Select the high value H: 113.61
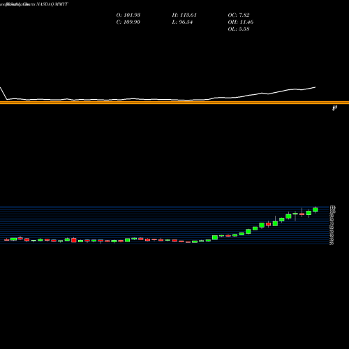349x349 pixels. click(184, 15)
